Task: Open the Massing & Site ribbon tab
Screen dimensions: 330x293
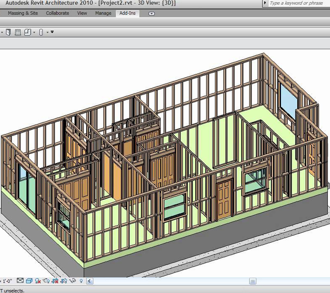Action: click(x=23, y=13)
